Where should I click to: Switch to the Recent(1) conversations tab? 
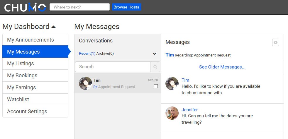tap(87, 54)
